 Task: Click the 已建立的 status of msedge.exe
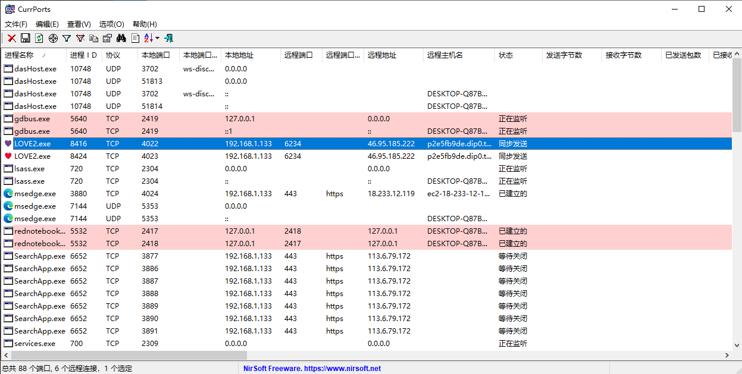[x=513, y=194]
